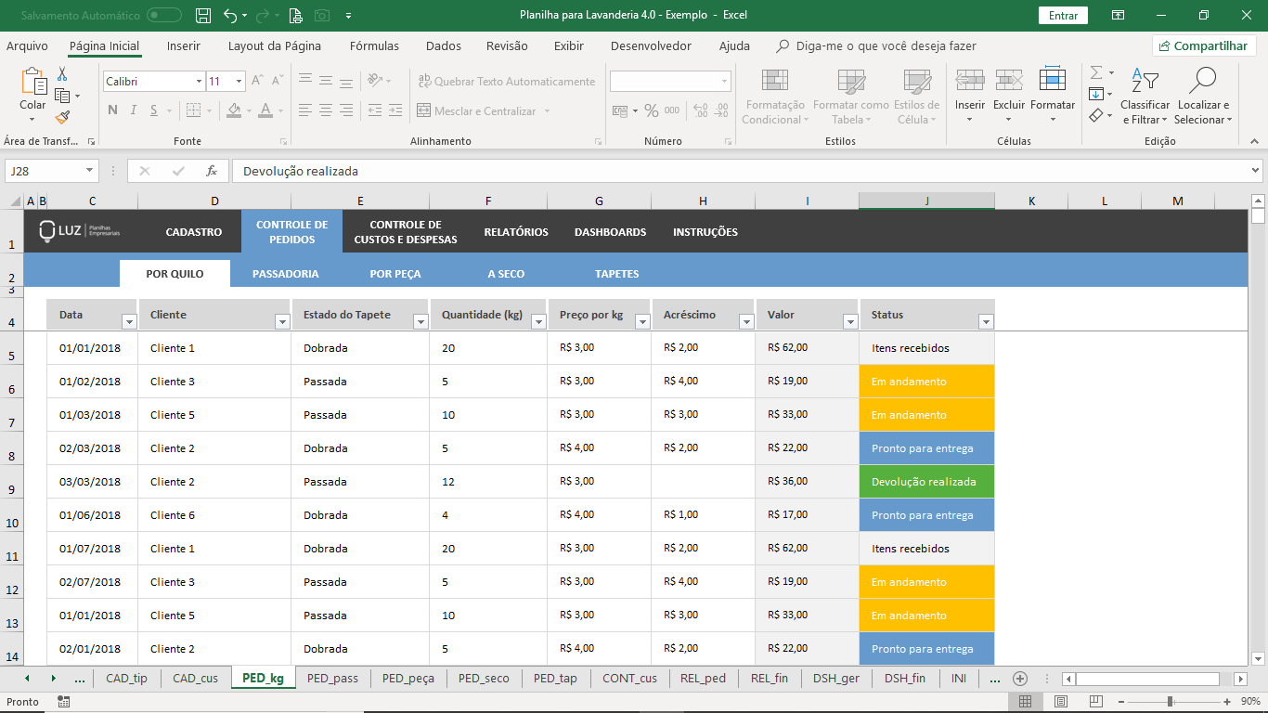The width and height of the screenshot is (1268, 713).
Task: Open the Formatar cells menu
Action: pyautogui.click(x=1053, y=96)
